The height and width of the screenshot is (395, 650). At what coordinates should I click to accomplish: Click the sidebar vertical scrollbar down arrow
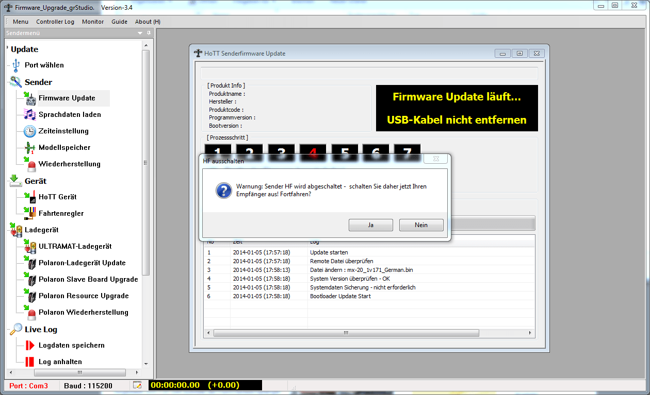pos(146,364)
